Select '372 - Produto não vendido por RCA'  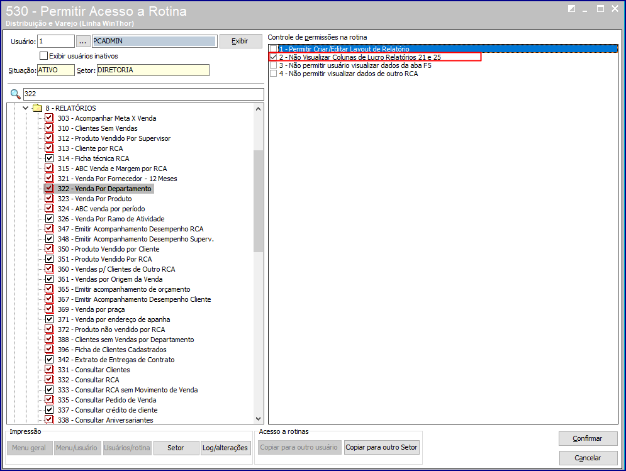[111, 330]
